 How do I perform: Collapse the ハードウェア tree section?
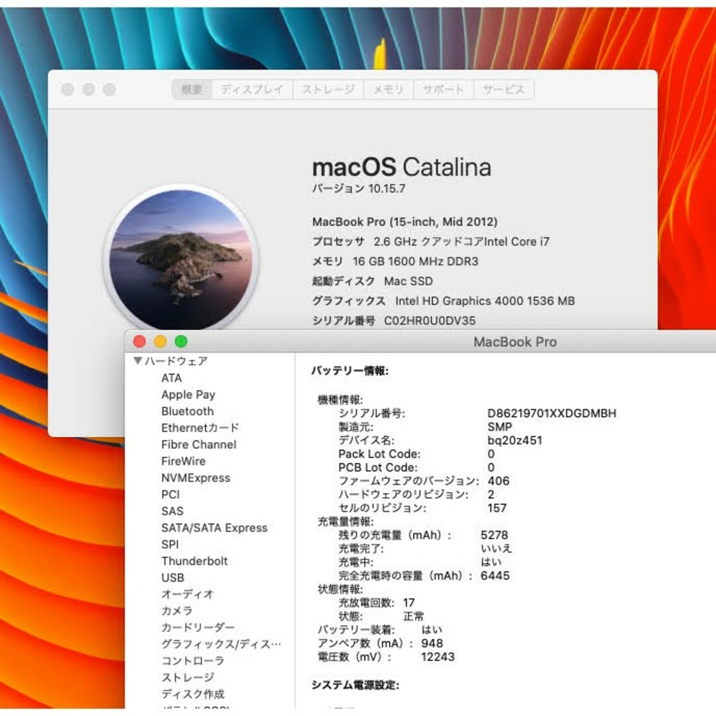pos(138,361)
